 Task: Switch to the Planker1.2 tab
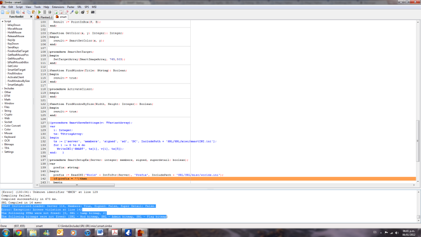point(44,17)
